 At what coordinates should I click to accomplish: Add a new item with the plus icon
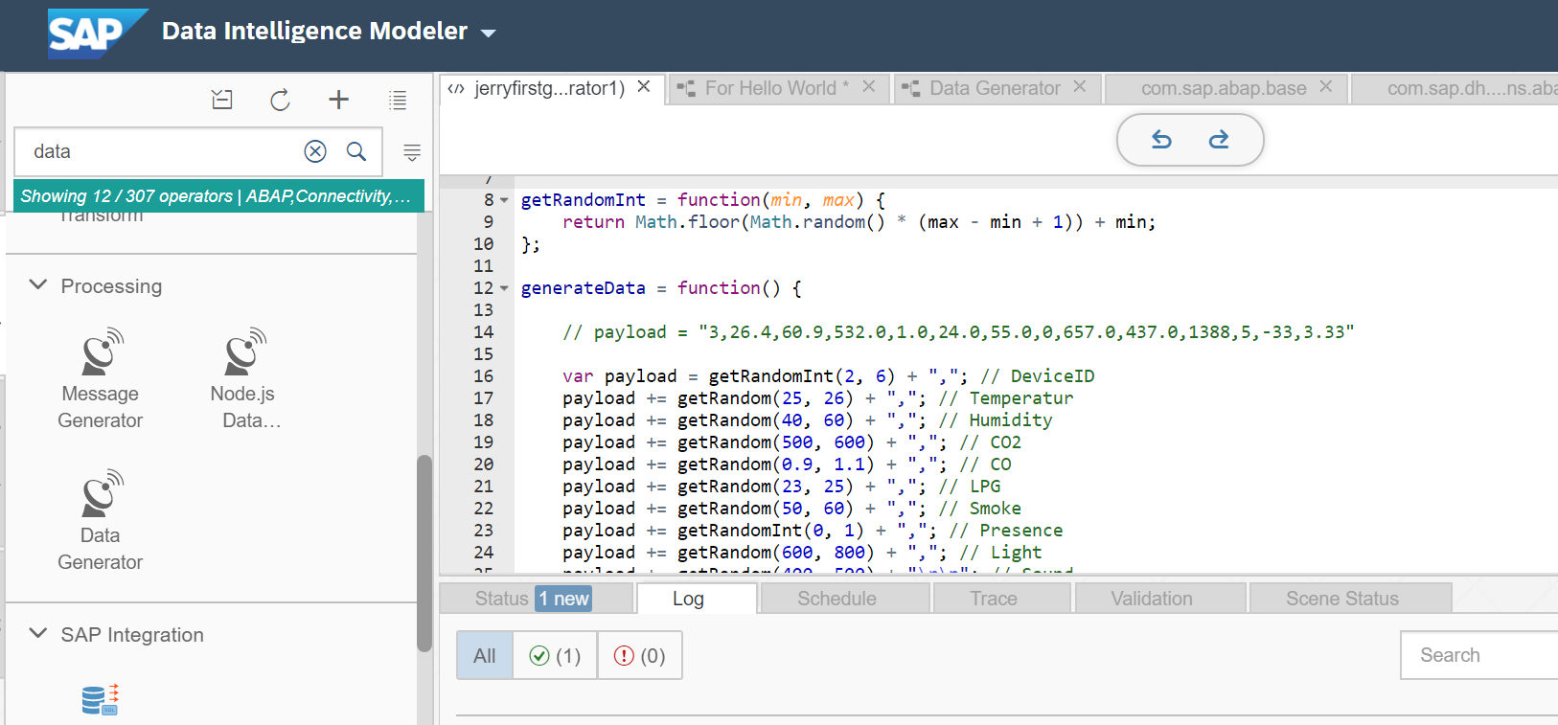tap(338, 100)
